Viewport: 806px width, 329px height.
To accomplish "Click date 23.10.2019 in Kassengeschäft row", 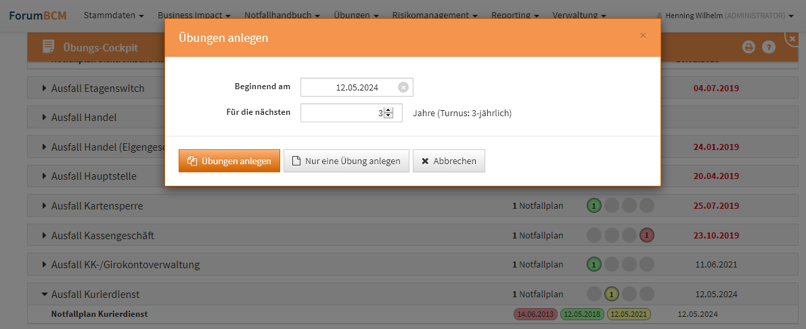I will point(716,236).
